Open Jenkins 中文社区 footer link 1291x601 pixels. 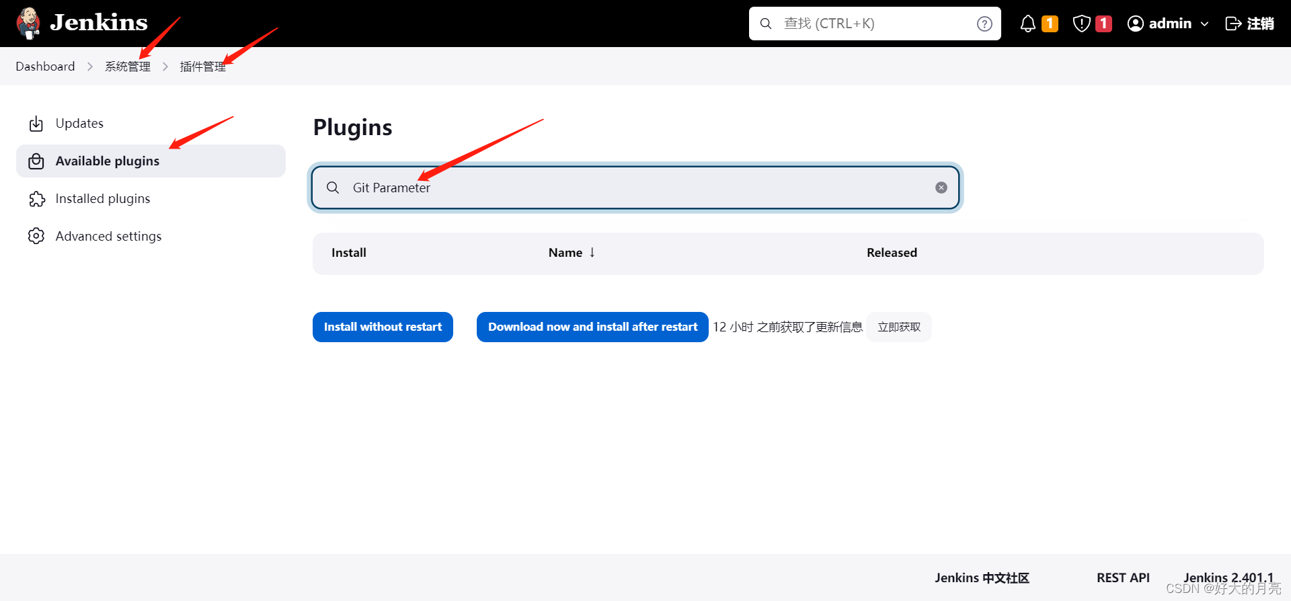point(982,577)
